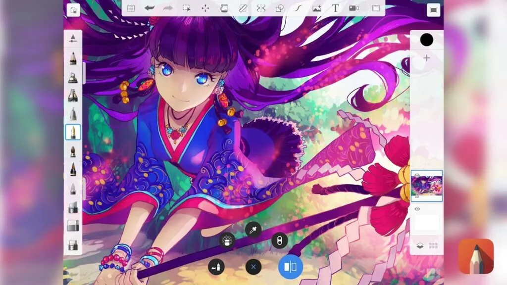
Task: Import an image with the picture icon
Action: click(x=316, y=8)
